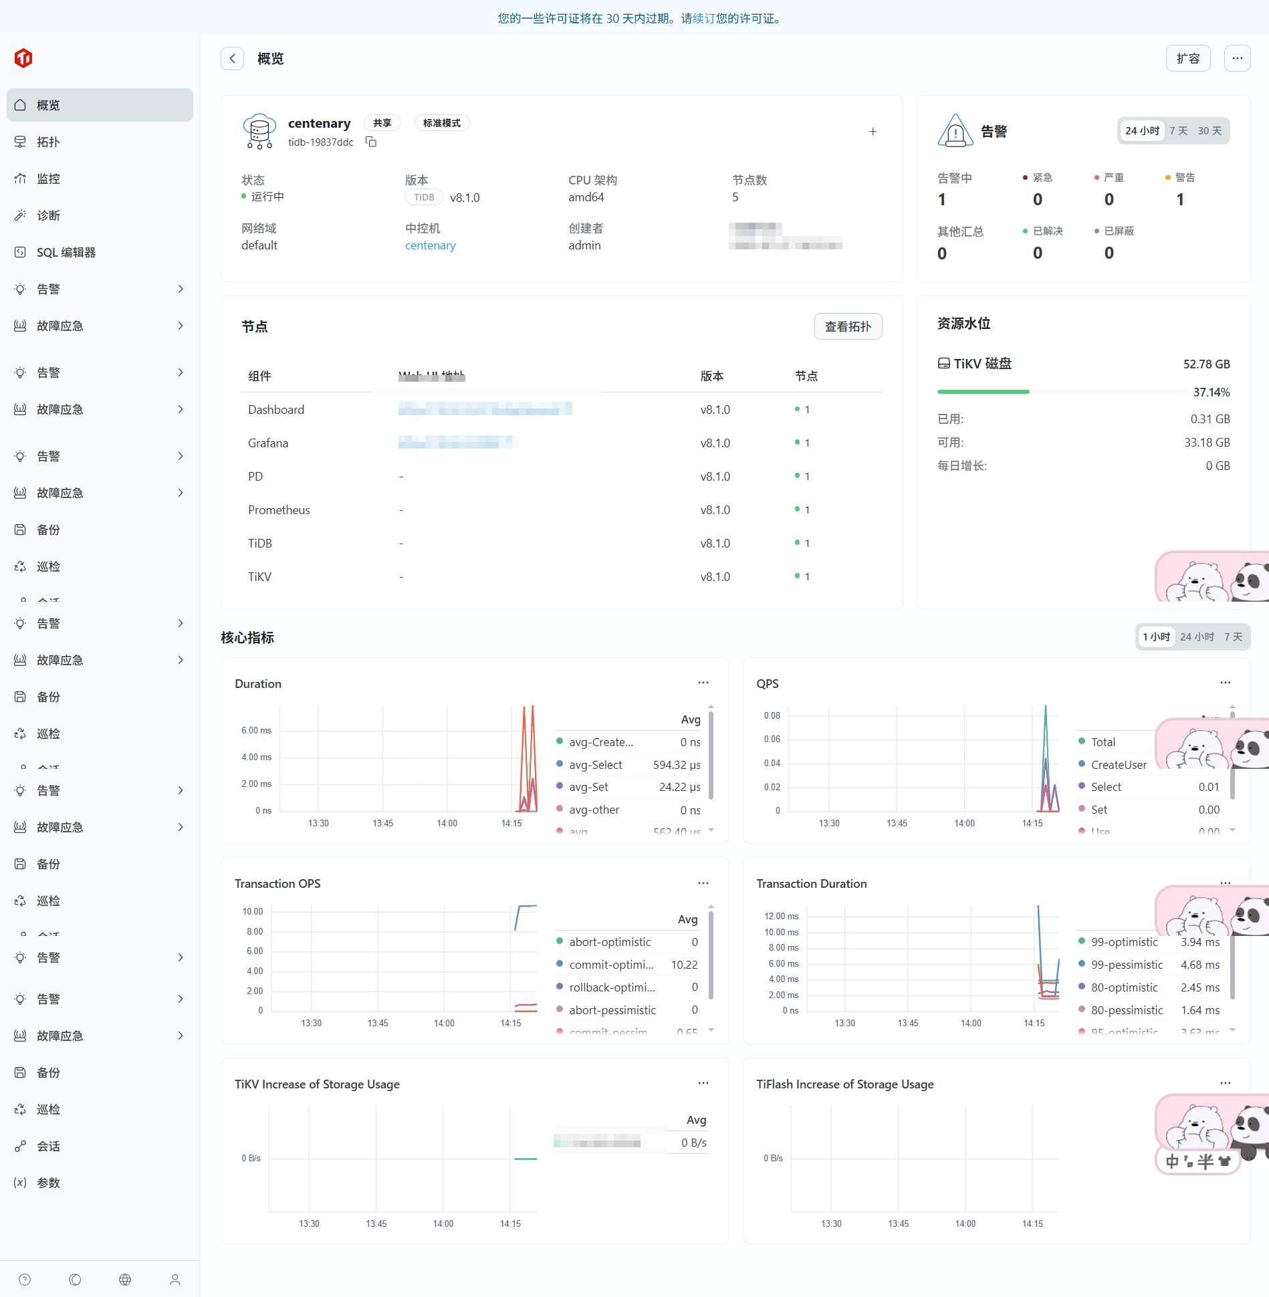The image size is (1269, 1297).
Task: Open the 拓扑 topology page
Action: [x=100, y=142]
